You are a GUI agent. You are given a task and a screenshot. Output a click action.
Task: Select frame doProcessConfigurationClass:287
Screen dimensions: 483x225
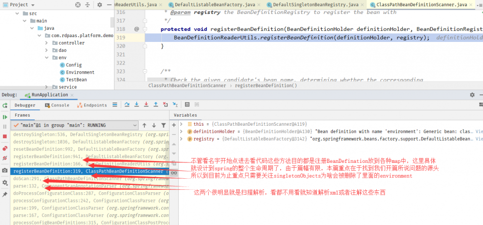90,193
